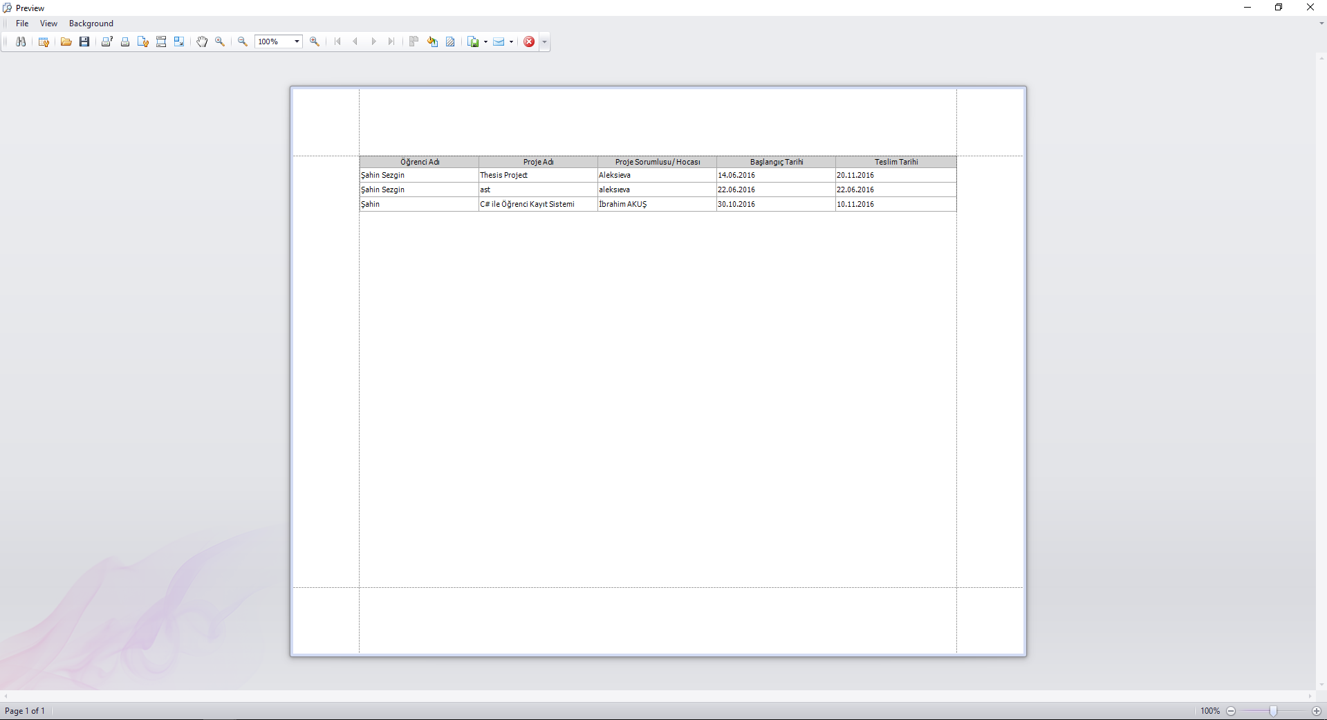The width and height of the screenshot is (1327, 720).
Task: Click the Page Color paint bucket icon
Action: [433, 41]
